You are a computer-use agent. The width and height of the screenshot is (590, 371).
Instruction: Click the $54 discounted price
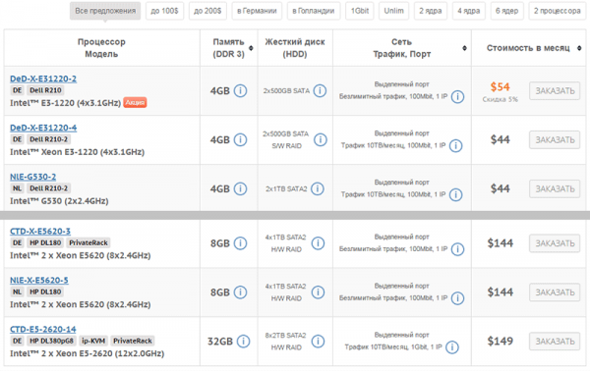coord(501,86)
